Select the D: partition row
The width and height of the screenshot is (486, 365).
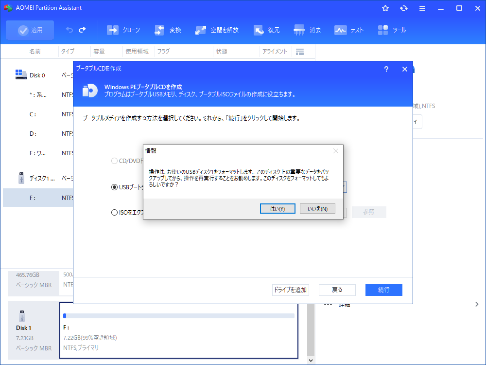(38, 134)
